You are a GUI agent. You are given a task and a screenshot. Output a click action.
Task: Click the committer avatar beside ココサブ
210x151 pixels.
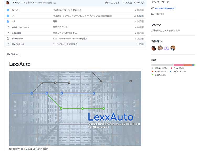pyautogui.click(x=8, y=3)
